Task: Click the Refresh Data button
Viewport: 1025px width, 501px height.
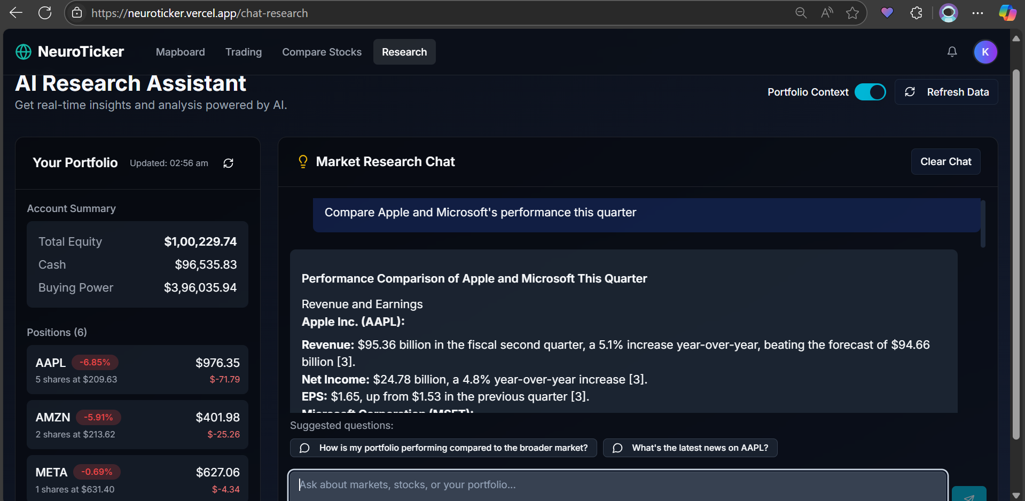Action: pos(946,92)
